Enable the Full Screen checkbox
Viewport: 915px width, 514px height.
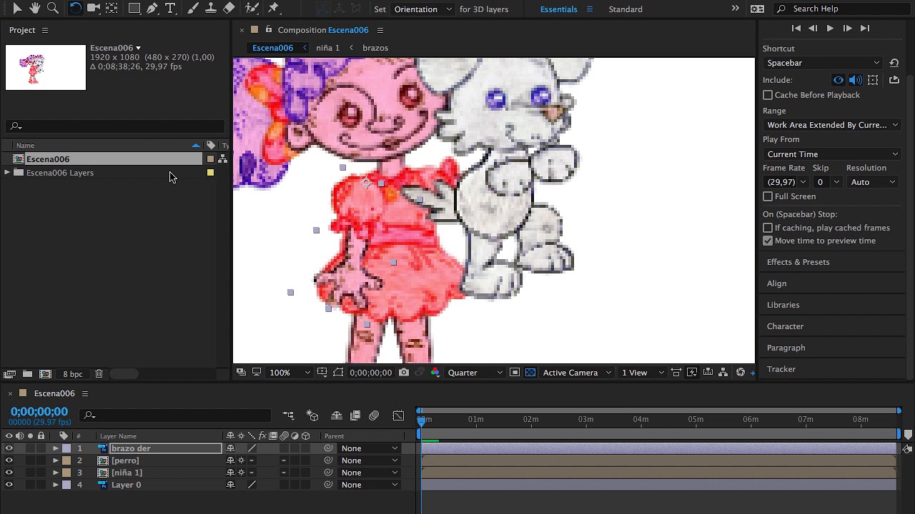pyautogui.click(x=768, y=196)
